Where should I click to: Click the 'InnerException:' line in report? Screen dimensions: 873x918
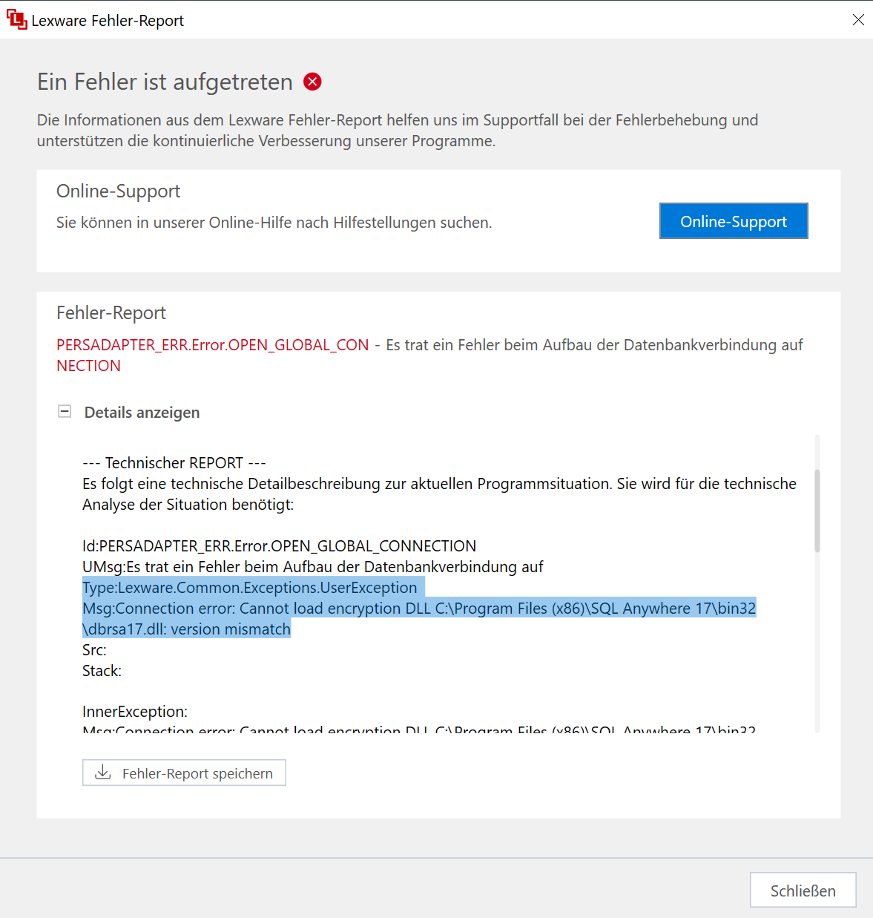click(x=135, y=712)
